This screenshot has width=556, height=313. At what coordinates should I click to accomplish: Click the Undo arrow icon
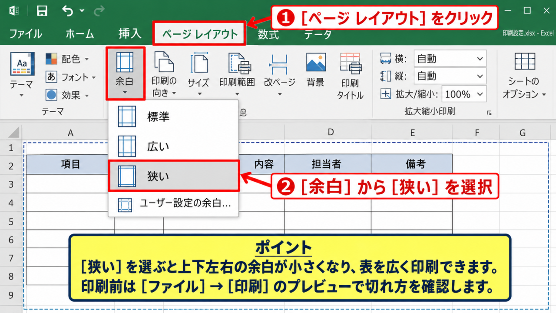[67, 10]
